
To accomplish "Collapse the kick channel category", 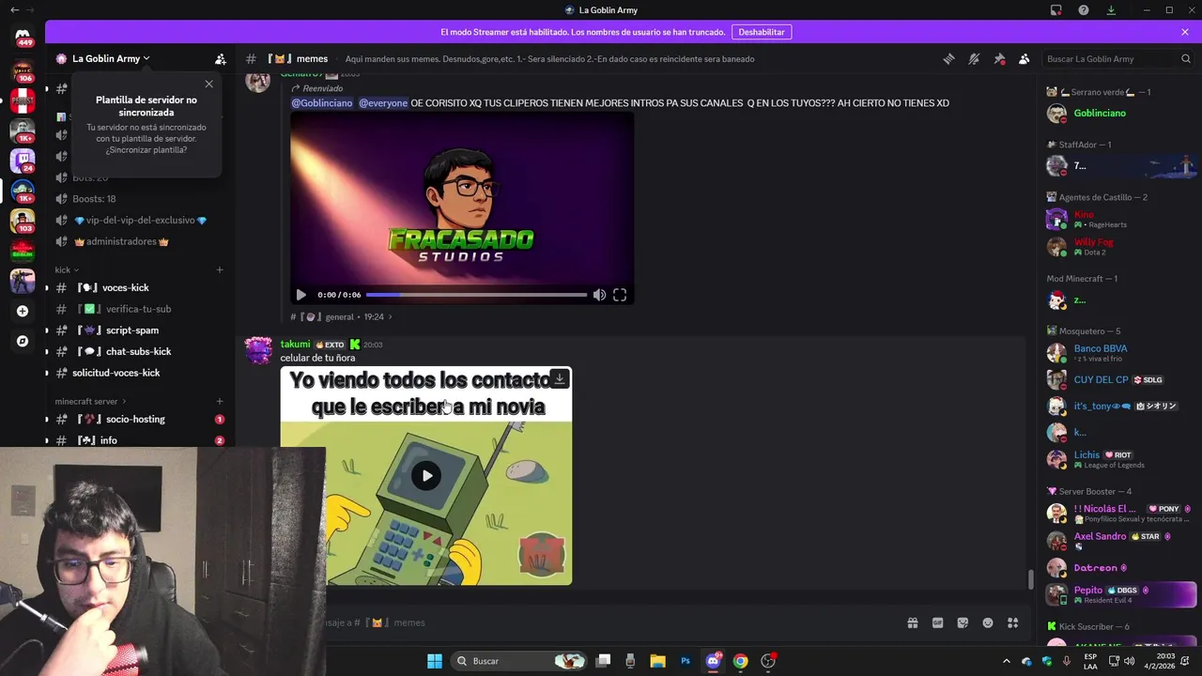I will (x=67, y=269).
